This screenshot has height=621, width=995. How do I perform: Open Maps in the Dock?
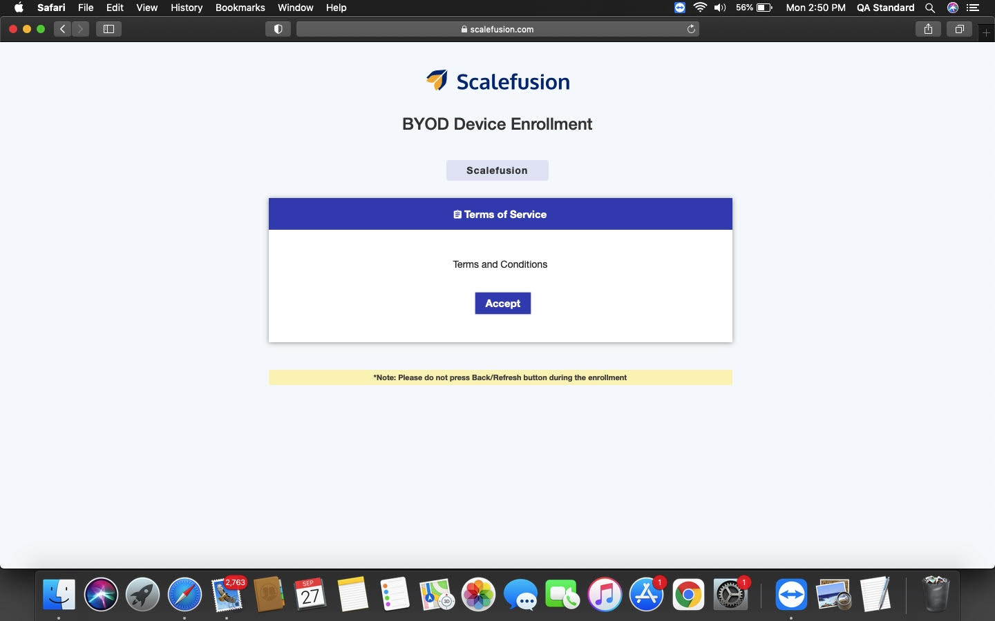[x=437, y=594]
